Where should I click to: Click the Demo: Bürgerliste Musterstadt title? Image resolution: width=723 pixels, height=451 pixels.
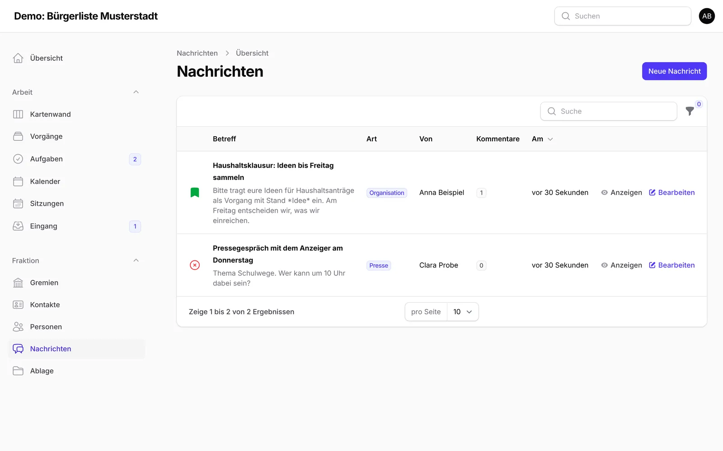[86, 16]
